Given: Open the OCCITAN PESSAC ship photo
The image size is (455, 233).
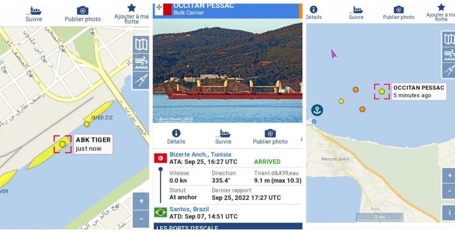Looking at the screenshot, I should click(x=227, y=71).
